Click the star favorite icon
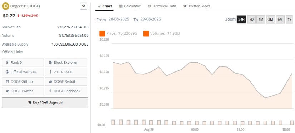The height and width of the screenshot is (133, 295). (84, 6)
